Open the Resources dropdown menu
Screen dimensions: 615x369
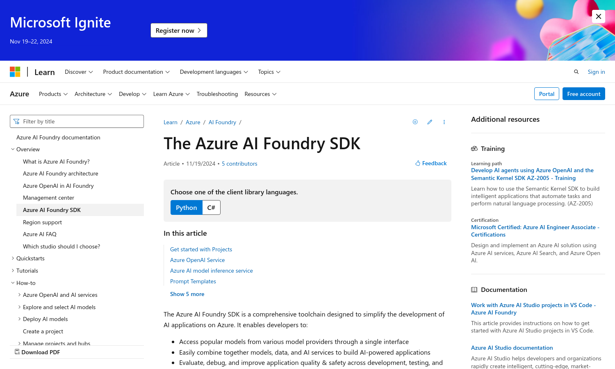click(x=260, y=94)
